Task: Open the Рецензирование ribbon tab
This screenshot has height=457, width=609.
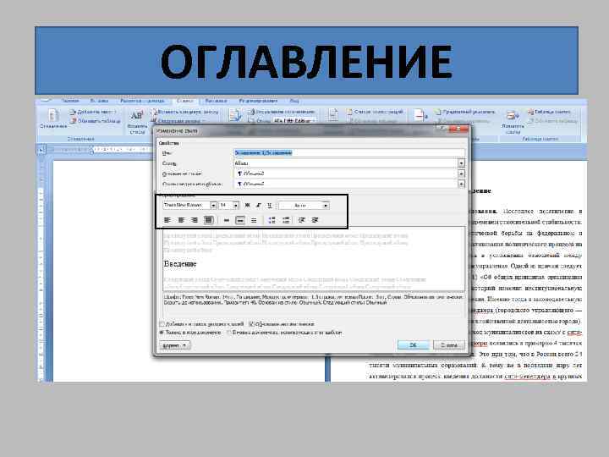Action: coord(258,101)
